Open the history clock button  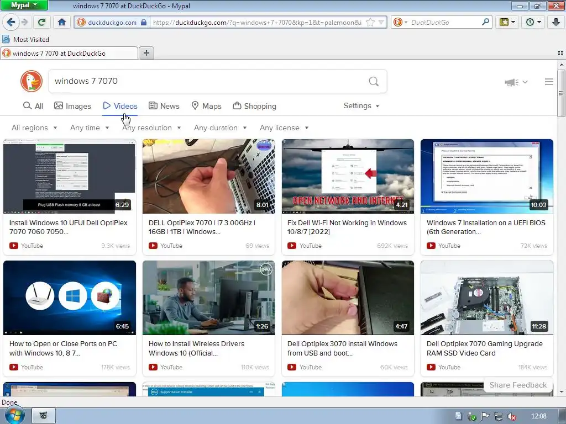click(533, 22)
